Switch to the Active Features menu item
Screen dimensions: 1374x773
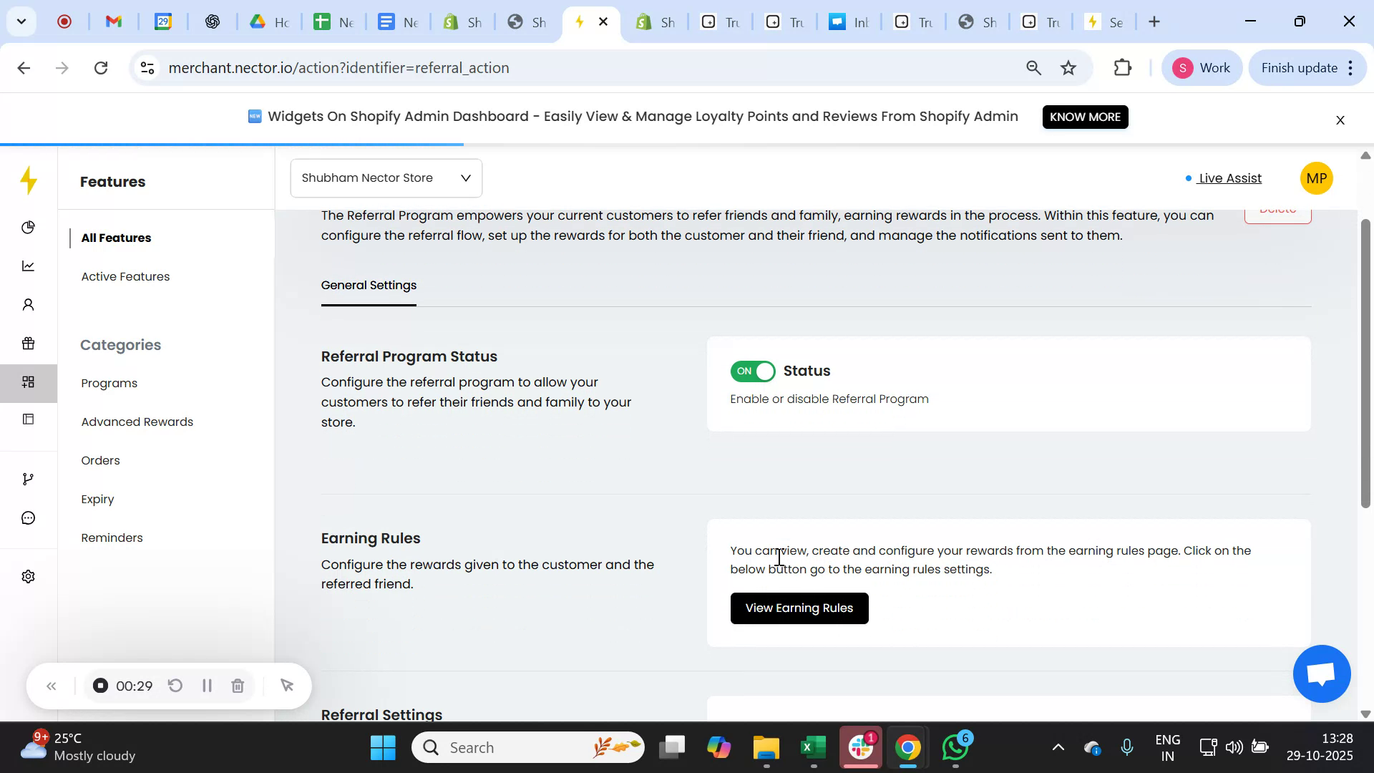[x=125, y=276]
